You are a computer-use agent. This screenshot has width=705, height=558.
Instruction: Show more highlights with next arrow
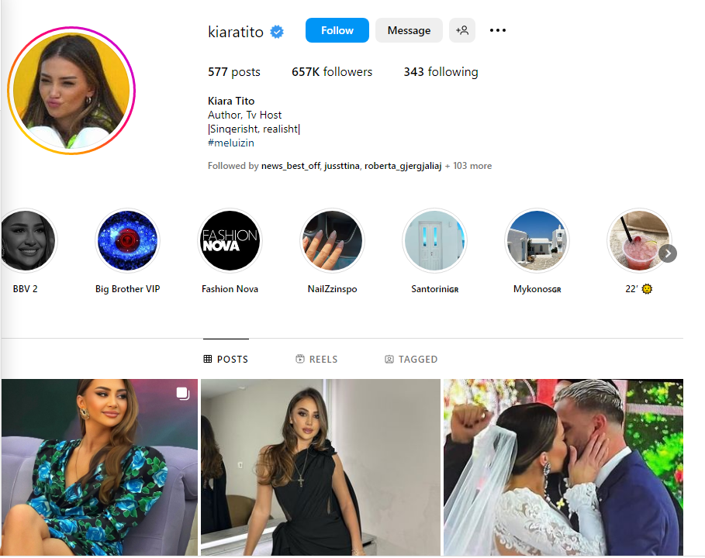pos(668,253)
